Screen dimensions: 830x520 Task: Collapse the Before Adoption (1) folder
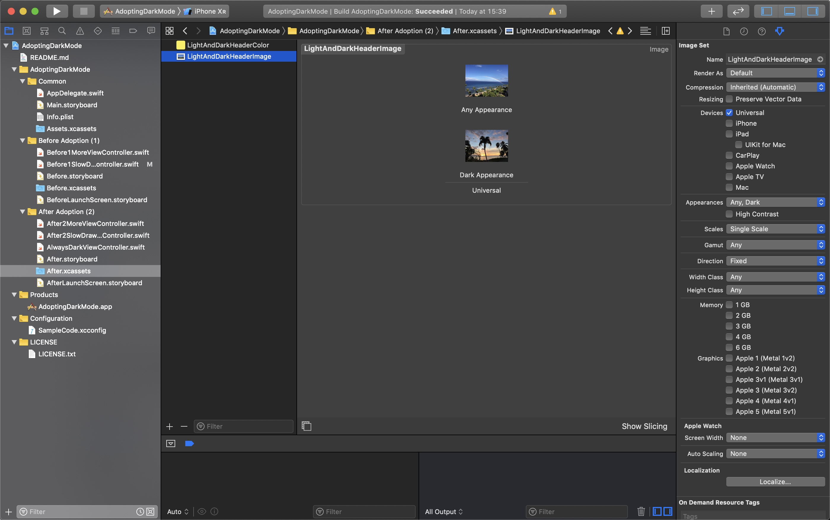[23, 140]
